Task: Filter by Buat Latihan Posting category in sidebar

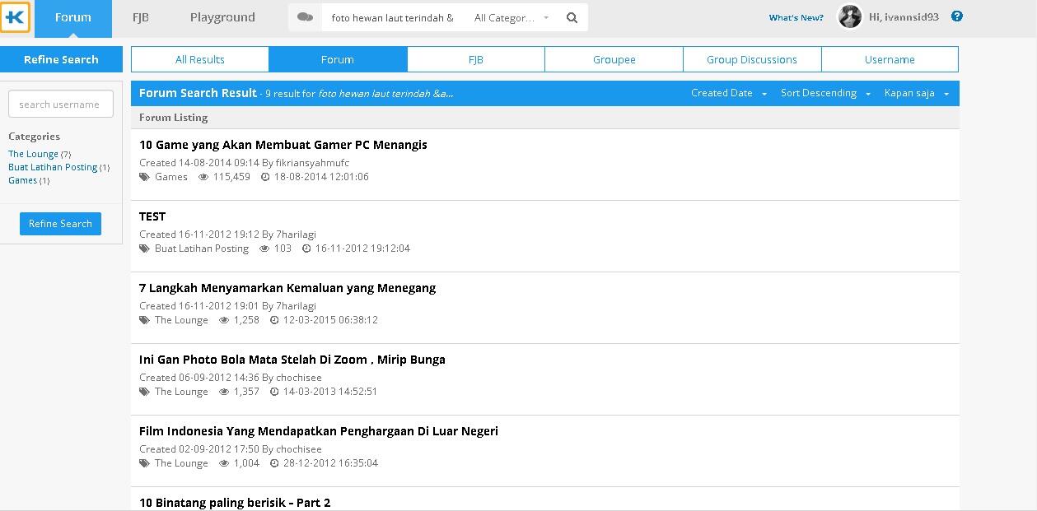Action: point(53,167)
